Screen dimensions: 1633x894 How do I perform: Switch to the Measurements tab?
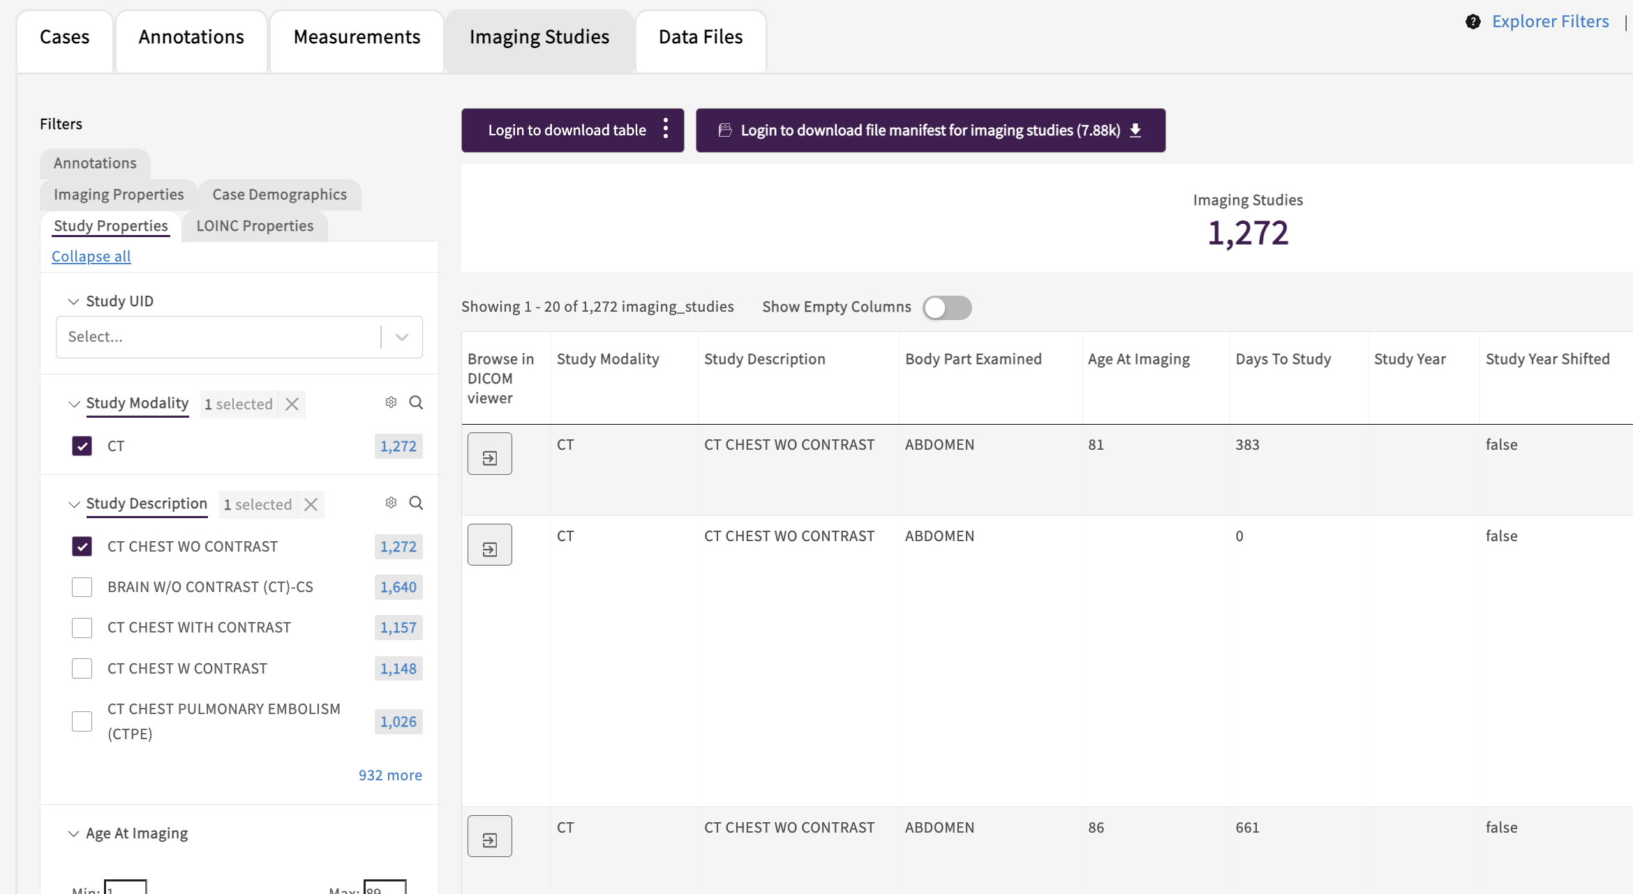(357, 37)
